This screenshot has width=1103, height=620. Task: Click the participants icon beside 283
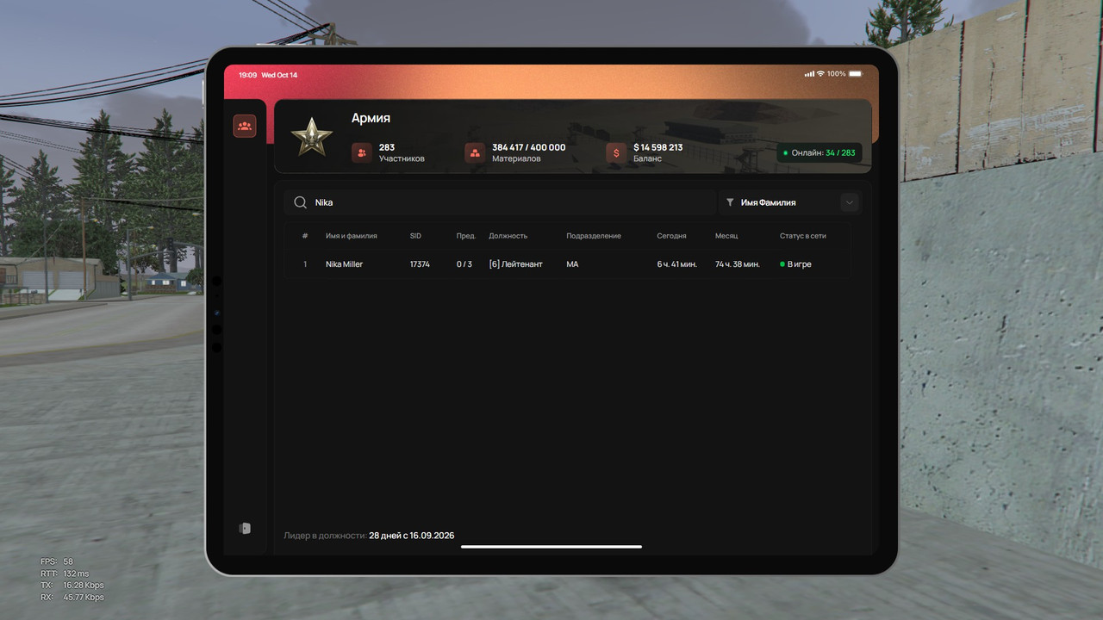tap(362, 152)
